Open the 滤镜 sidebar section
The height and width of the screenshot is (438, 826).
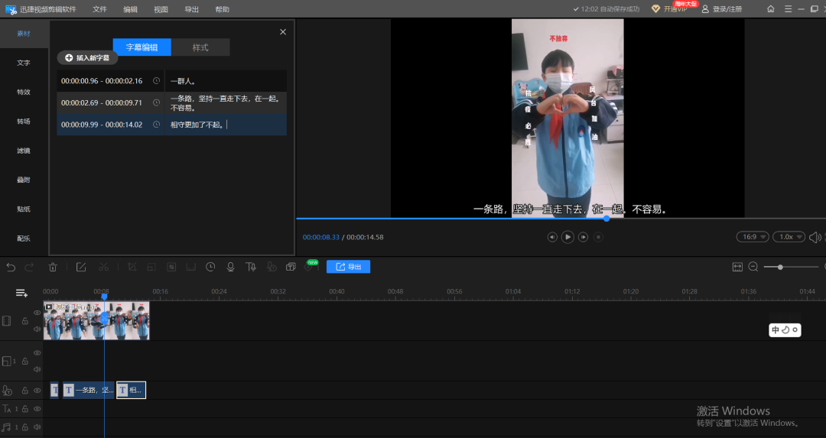click(x=24, y=151)
